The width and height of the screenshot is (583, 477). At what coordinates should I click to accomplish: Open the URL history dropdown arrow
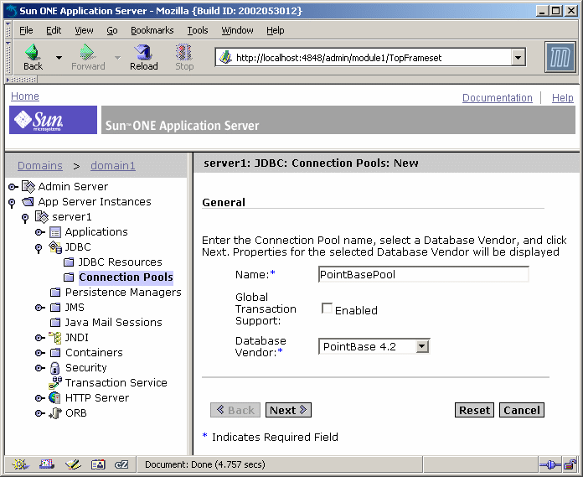(x=518, y=57)
